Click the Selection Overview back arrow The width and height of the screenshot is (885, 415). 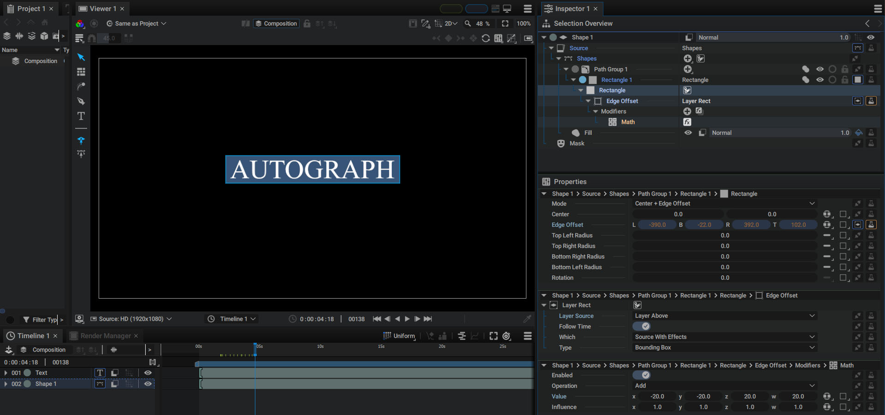(867, 23)
